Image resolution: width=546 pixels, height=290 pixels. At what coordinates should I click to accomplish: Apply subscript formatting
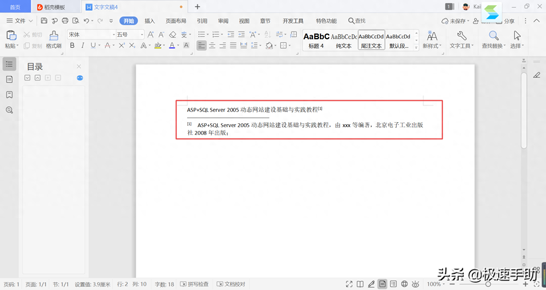point(132,45)
